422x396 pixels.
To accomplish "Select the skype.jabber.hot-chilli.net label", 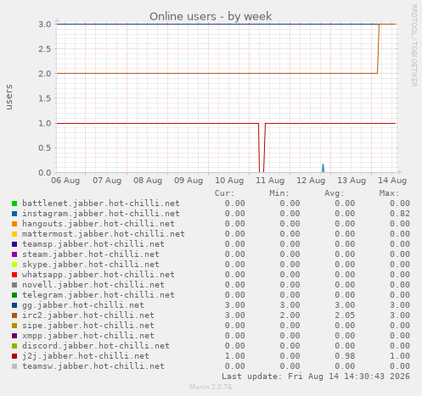I will 91,265.
